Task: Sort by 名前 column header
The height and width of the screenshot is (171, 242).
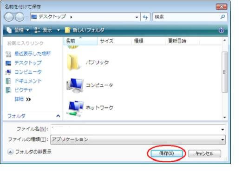Action: click(x=80, y=41)
